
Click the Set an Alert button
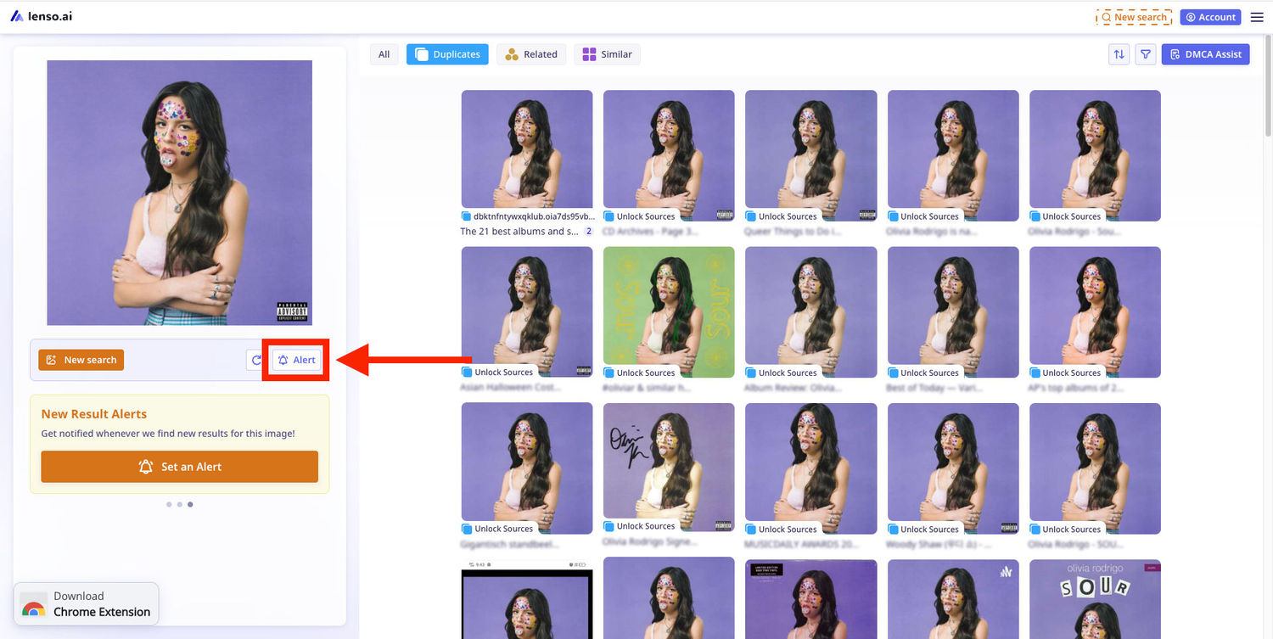[180, 467]
